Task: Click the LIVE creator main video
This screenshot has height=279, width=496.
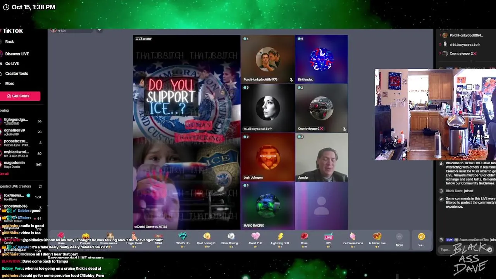Action: pos(186,132)
